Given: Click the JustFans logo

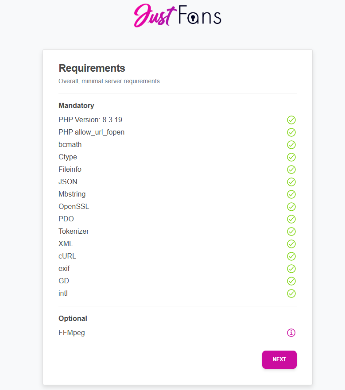Looking at the screenshot, I should pyautogui.click(x=177, y=15).
